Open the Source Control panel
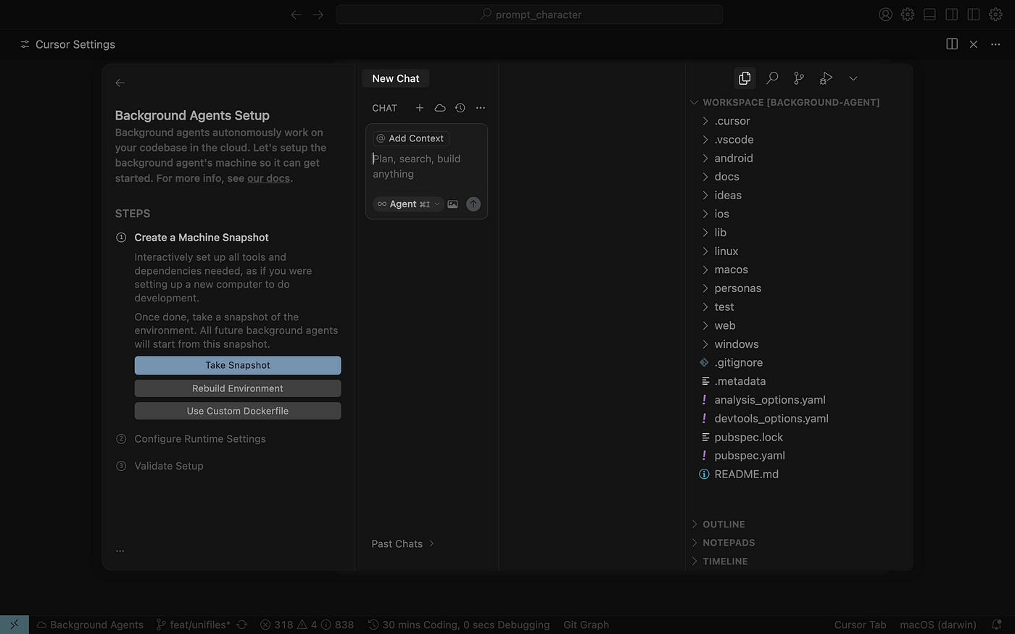This screenshot has height=634, width=1015. click(798, 78)
